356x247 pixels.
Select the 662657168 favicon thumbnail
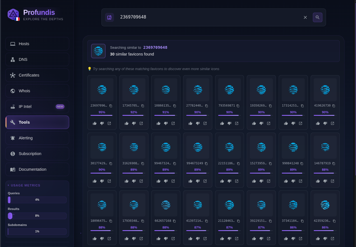(x=166, y=205)
